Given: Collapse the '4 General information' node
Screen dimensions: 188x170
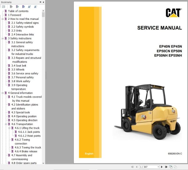Looking at the screenshot, I should click(3, 93).
